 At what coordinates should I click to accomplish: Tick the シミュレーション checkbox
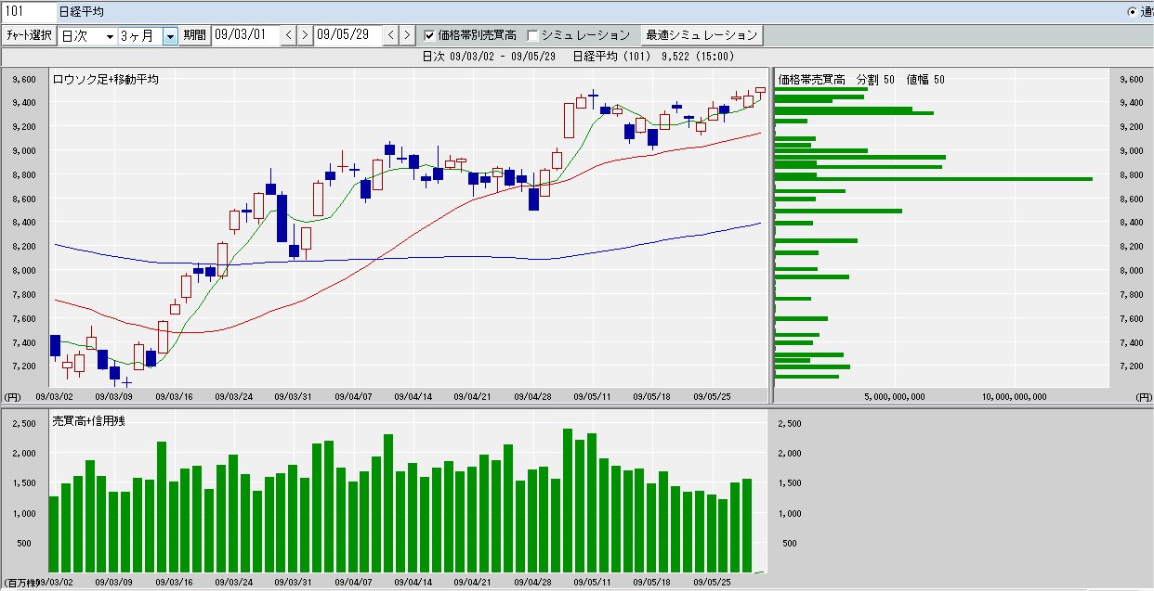[532, 36]
